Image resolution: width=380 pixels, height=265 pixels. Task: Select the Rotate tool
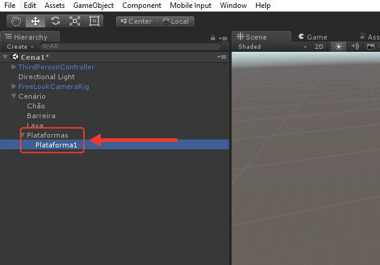coord(55,21)
